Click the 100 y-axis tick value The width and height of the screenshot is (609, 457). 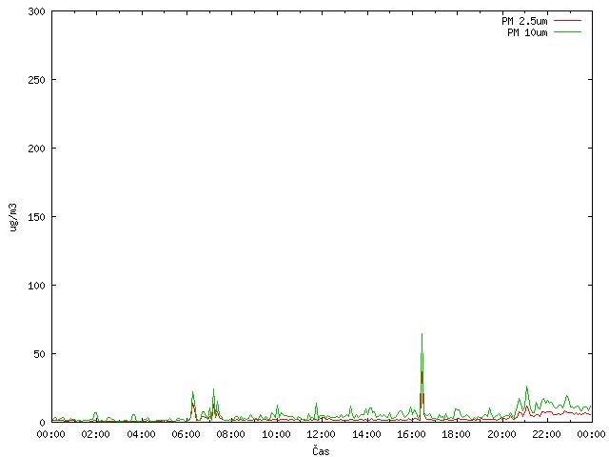coord(36,286)
